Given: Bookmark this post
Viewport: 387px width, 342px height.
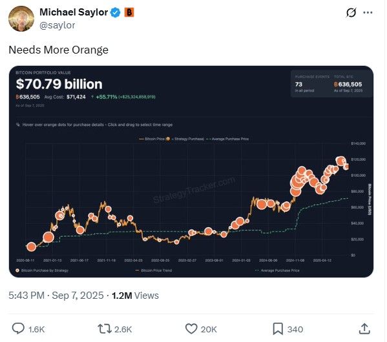Looking at the screenshot, I should pyautogui.click(x=278, y=328).
